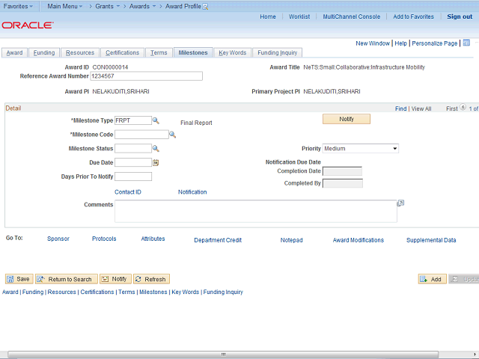Expand the Main Menu dropdown
The width and height of the screenshot is (479, 359).
point(65,7)
